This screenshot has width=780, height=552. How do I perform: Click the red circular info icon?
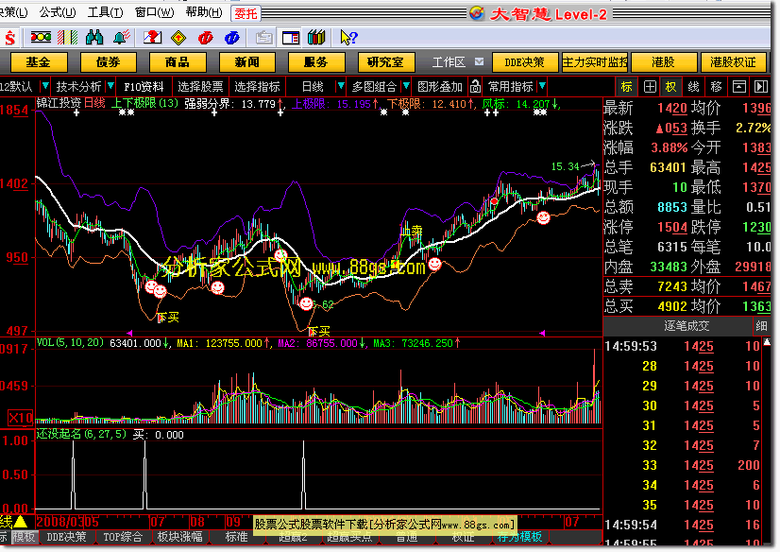(206, 38)
